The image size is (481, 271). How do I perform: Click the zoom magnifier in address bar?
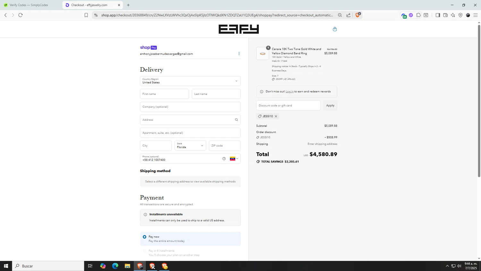point(340,15)
